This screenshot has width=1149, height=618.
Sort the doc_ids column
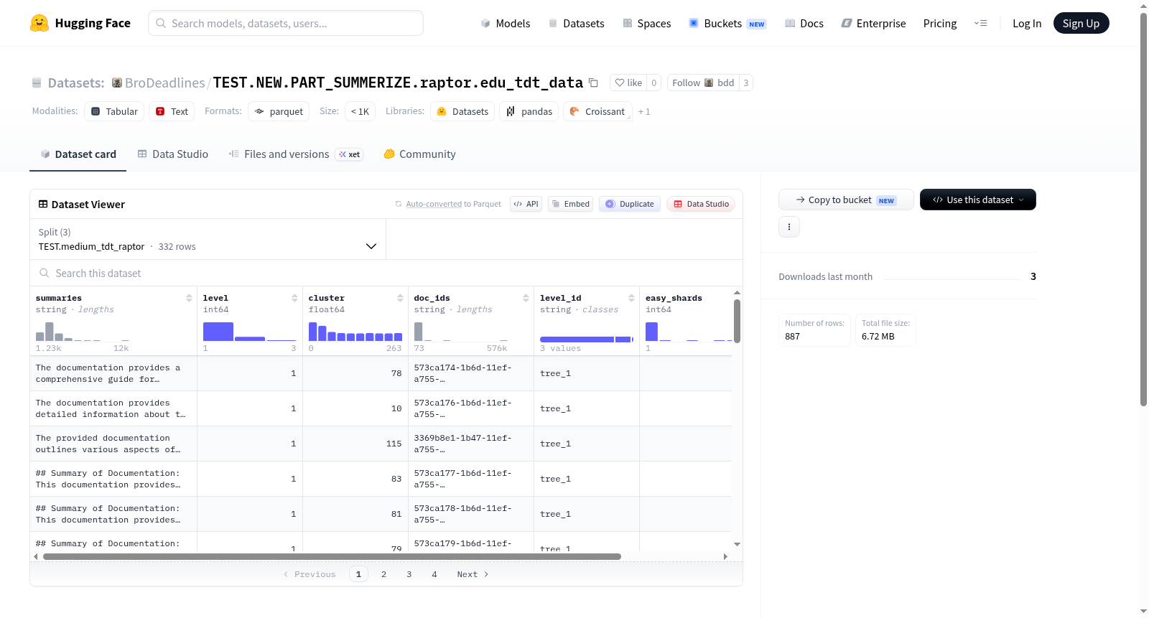[526, 298]
